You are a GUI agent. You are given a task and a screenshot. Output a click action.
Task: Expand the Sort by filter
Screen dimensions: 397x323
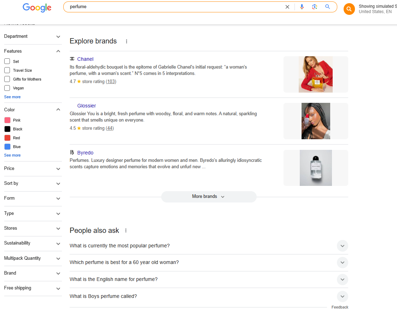33,183
